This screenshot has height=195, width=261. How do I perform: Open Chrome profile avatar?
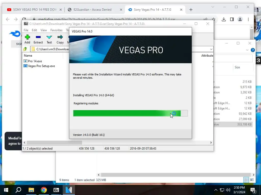point(240,19)
